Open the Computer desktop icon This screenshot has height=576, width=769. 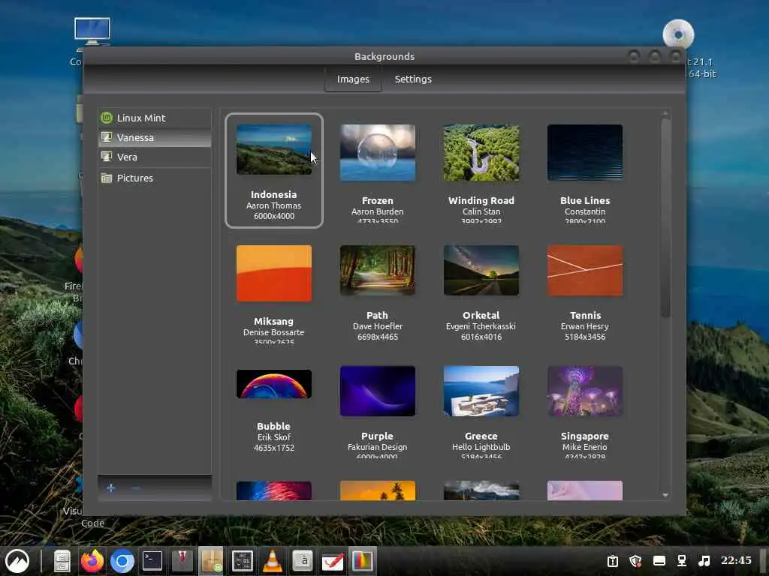[x=92, y=31]
